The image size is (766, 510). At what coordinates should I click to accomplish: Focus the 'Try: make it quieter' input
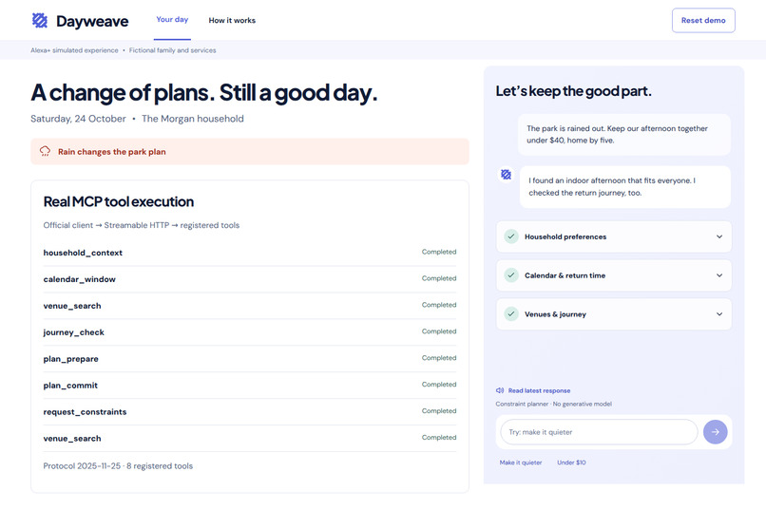point(599,432)
